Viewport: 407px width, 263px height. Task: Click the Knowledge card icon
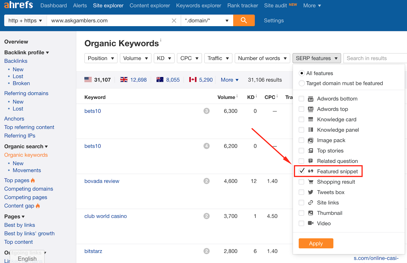point(311,119)
